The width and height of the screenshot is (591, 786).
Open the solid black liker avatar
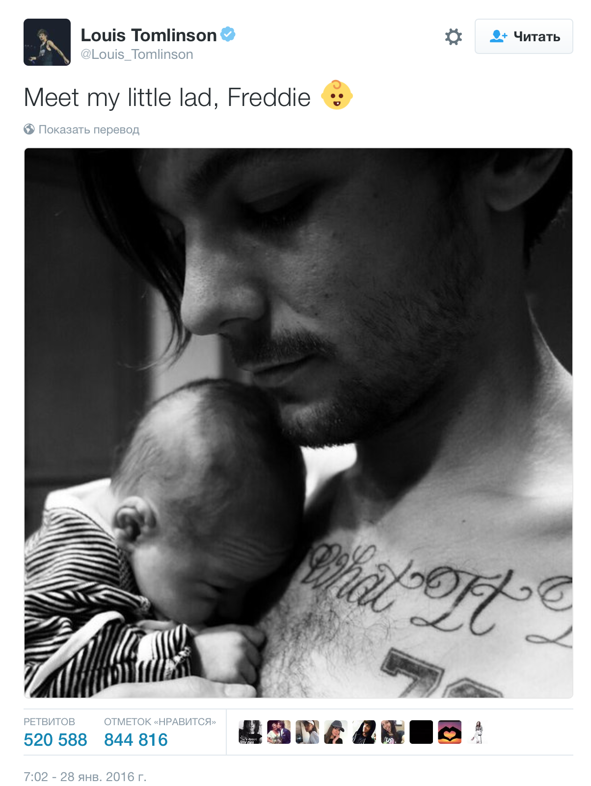click(x=421, y=732)
